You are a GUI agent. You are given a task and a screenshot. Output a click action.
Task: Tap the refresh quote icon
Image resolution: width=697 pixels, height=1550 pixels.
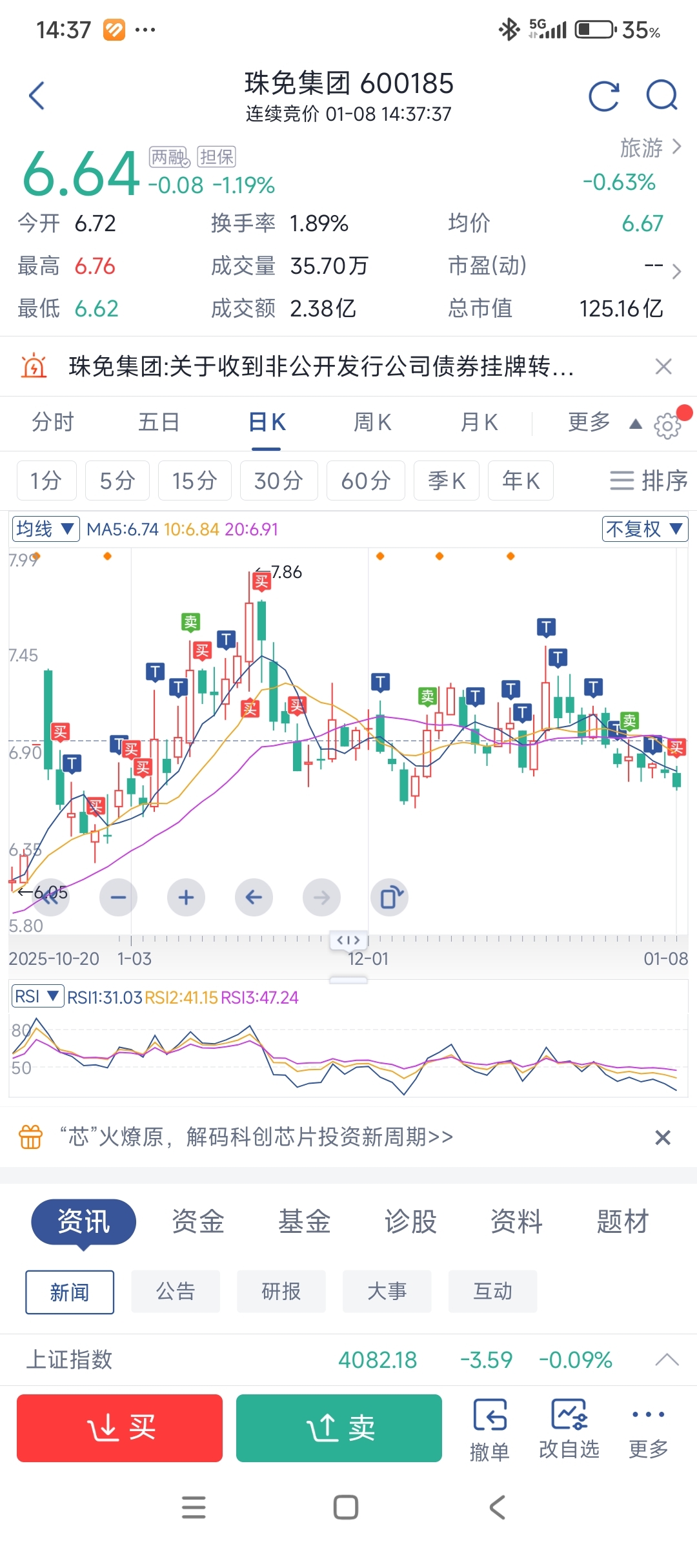(603, 97)
